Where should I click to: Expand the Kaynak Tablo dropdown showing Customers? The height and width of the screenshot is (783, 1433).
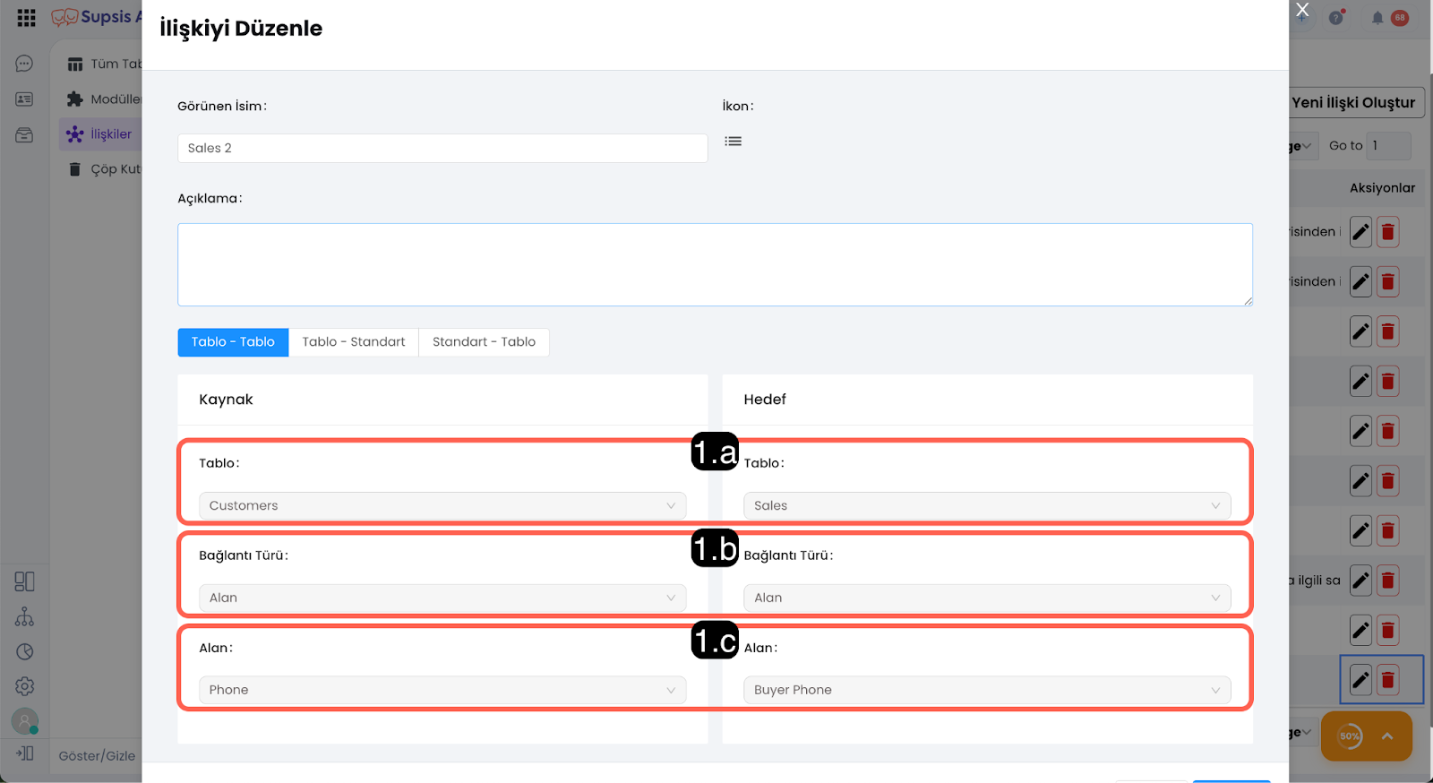(442, 506)
